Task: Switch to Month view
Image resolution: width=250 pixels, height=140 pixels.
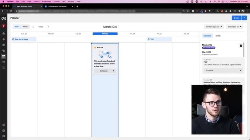Action: (x=25, y=27)
